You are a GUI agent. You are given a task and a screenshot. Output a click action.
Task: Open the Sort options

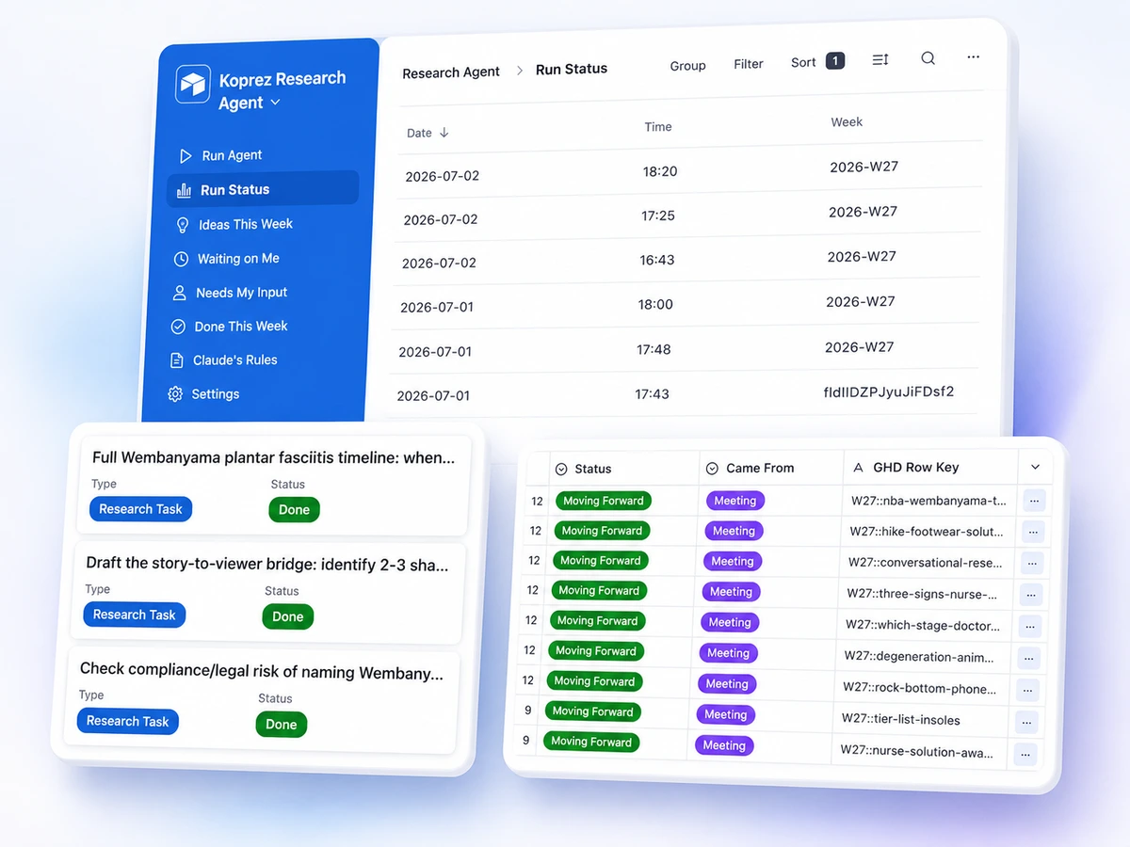click(803, 62)
